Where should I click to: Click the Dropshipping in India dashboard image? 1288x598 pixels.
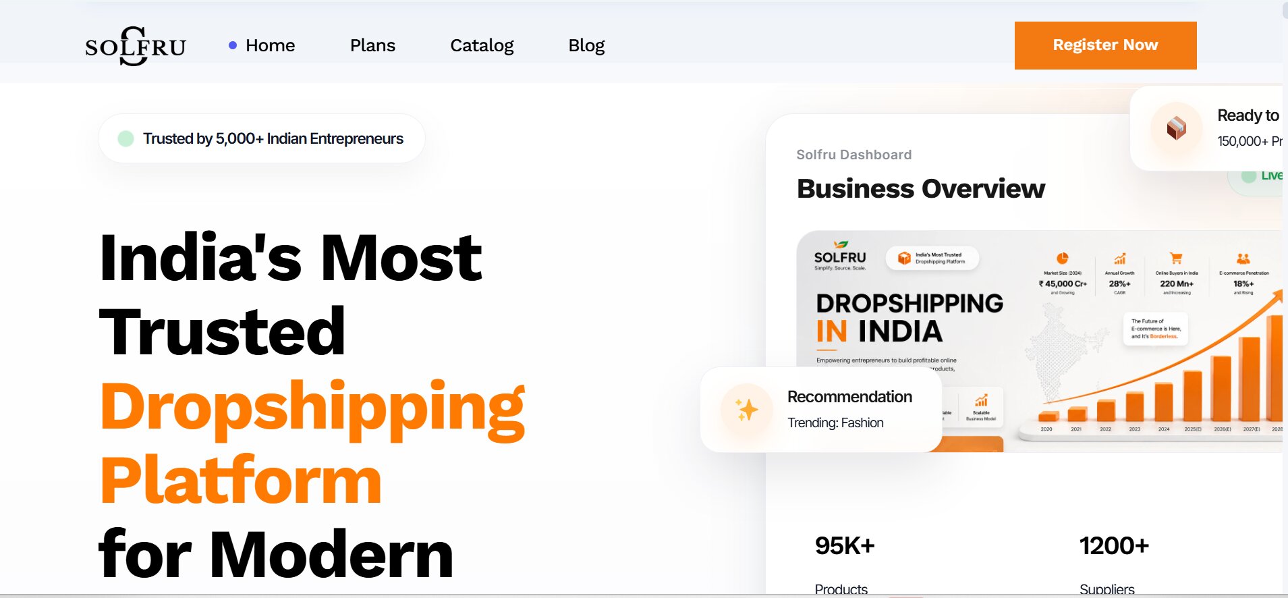click(1040, 341)
